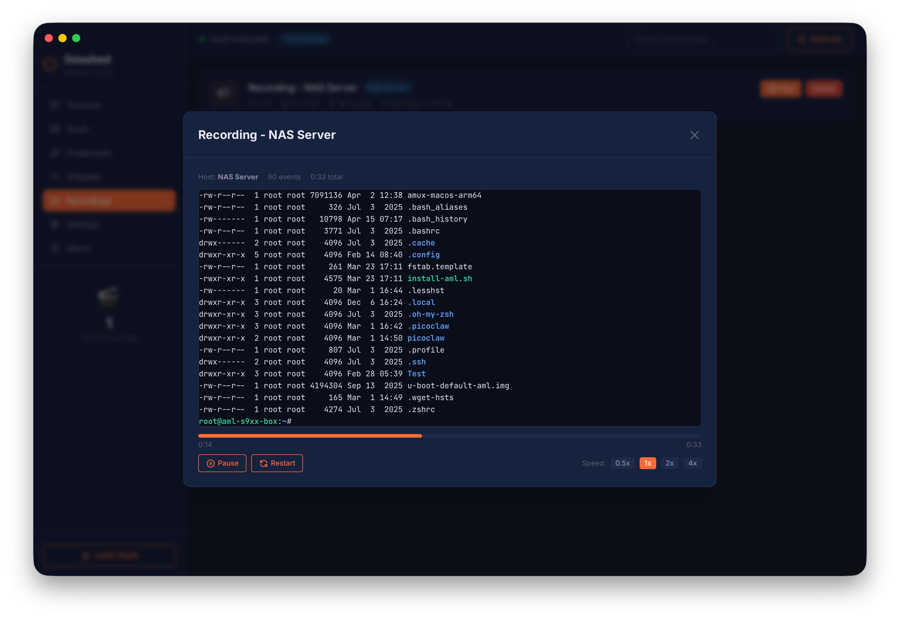Viewport: 900px width, 620px height.
Task: Click the .profile file name
Action: click(x=426, y=350)
